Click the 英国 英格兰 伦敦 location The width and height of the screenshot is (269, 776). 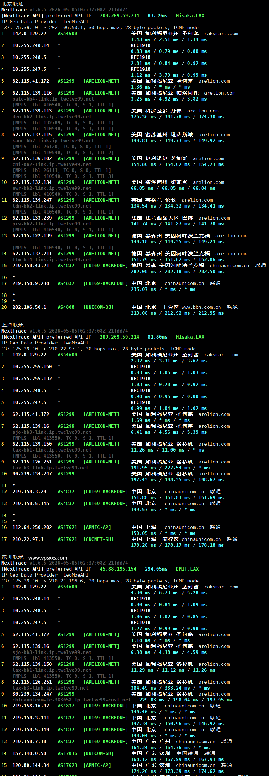[153, 200]
